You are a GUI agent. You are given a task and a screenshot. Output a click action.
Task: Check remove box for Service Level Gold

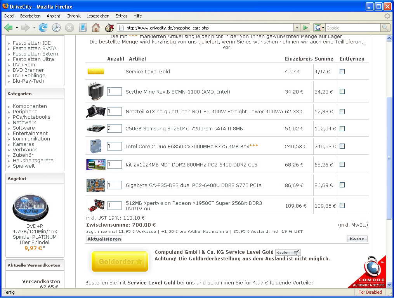pos(342,72)
